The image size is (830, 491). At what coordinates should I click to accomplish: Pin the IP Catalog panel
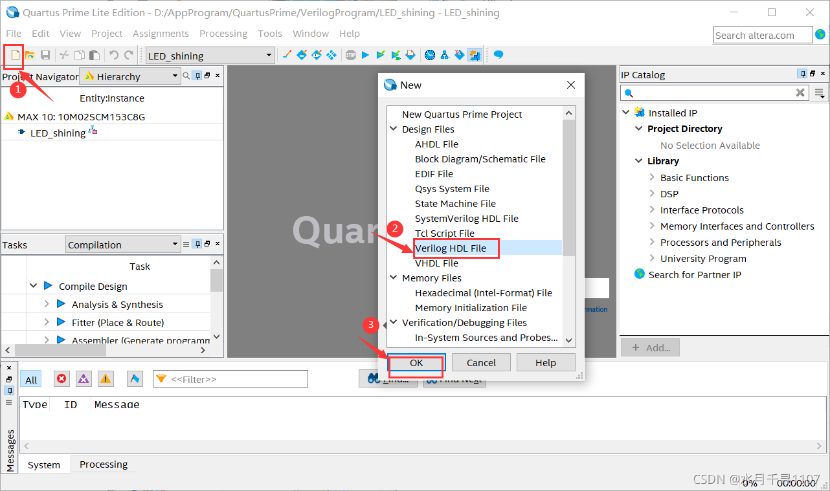802,74
